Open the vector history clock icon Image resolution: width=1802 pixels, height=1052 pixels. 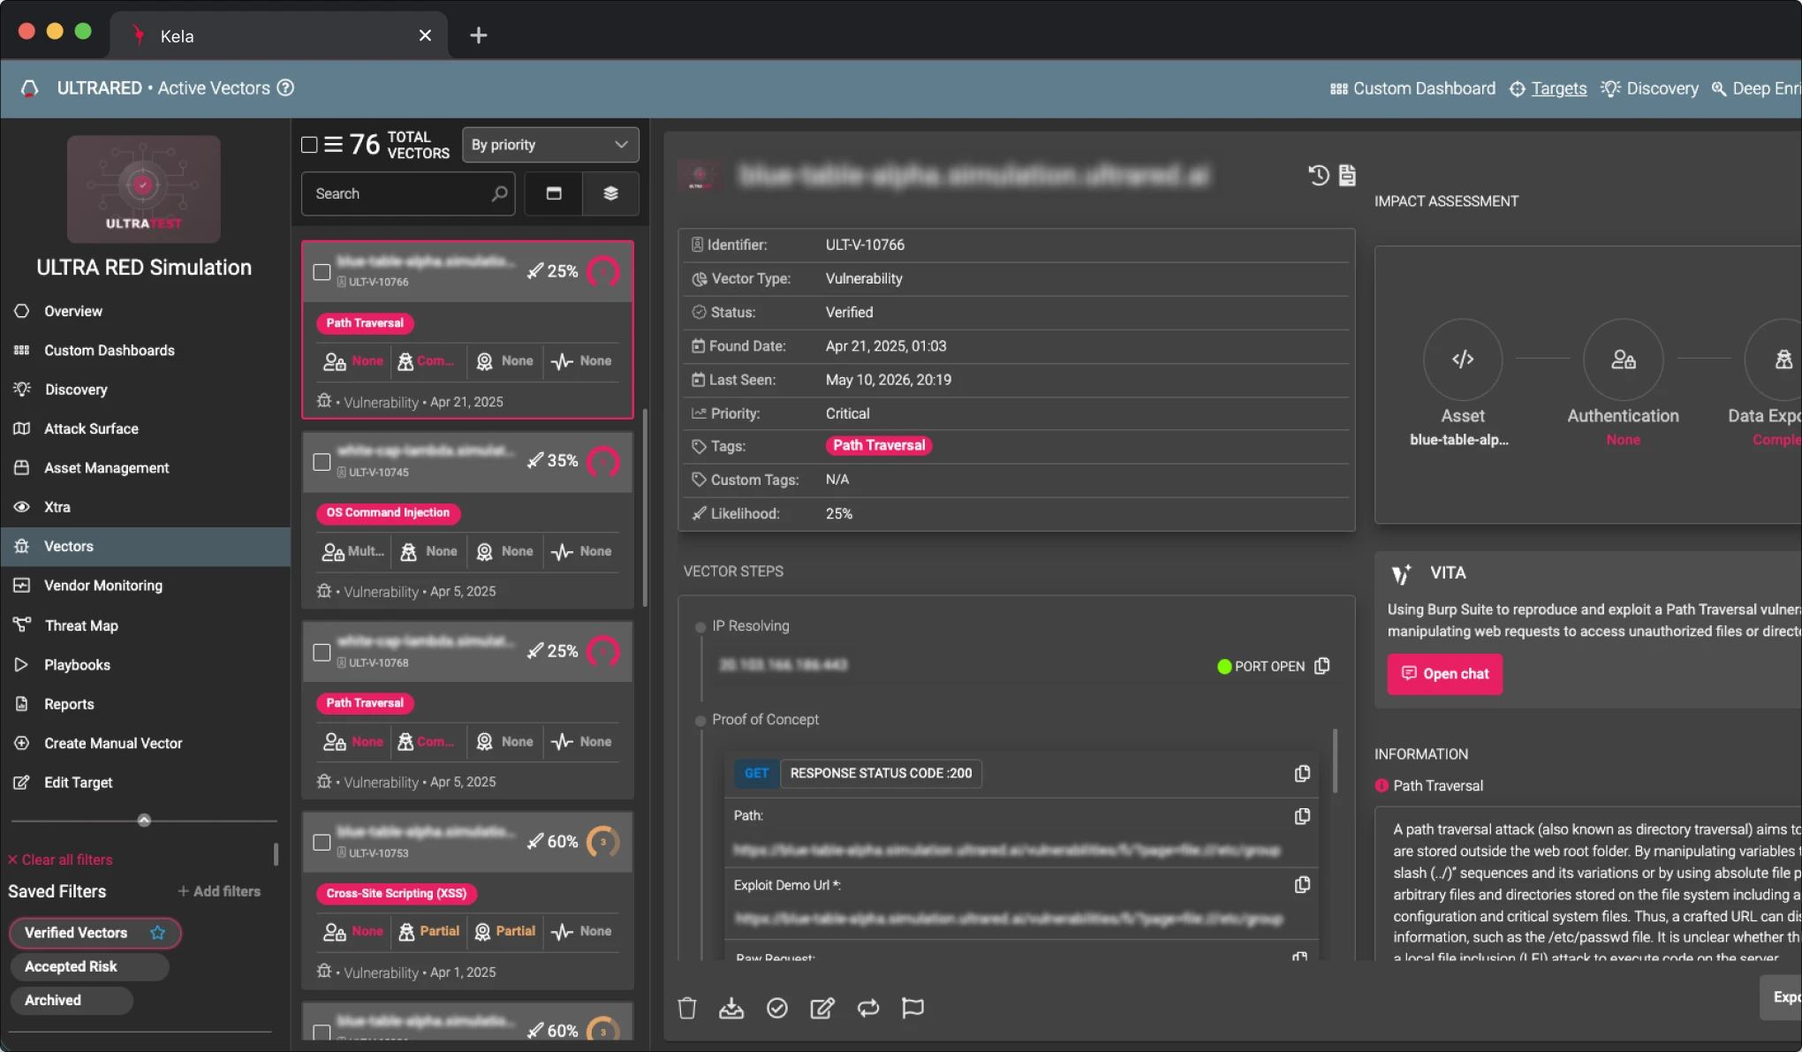(x=1319, y=175)
